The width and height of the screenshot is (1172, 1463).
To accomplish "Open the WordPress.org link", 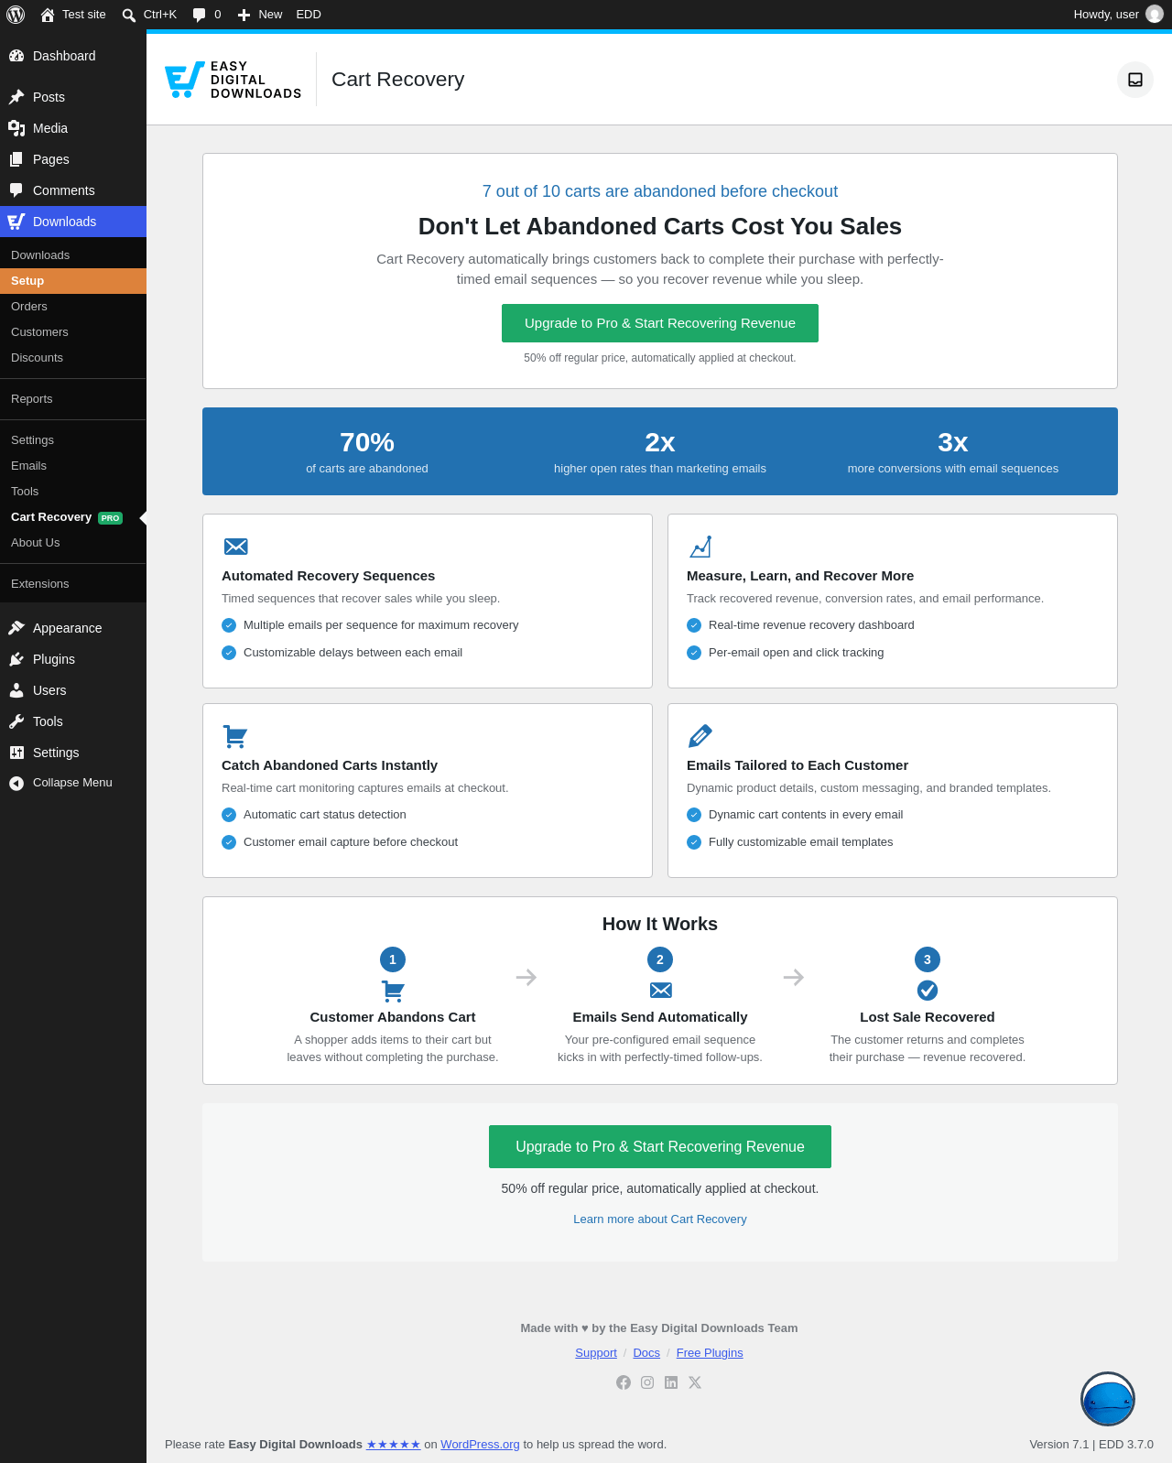I will pyautogui.click(x=480, y=1445).
